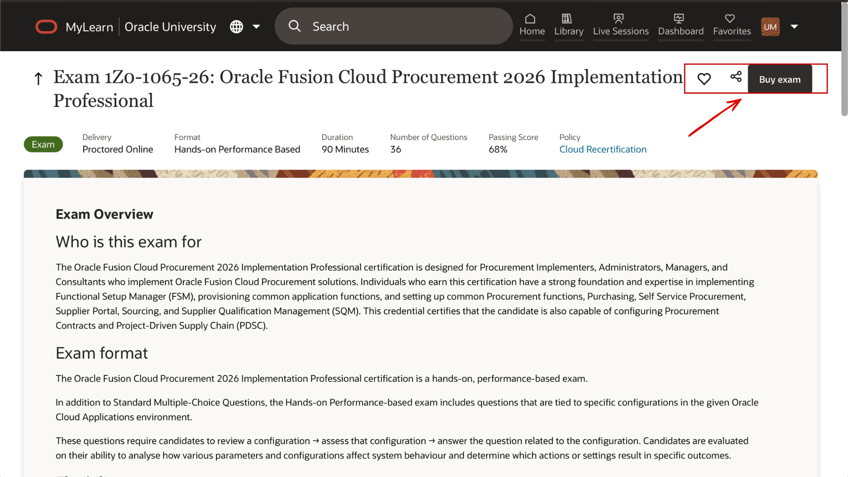Select Oracle University in the header
The image size is (848, 477).
[x=170, y=26]
